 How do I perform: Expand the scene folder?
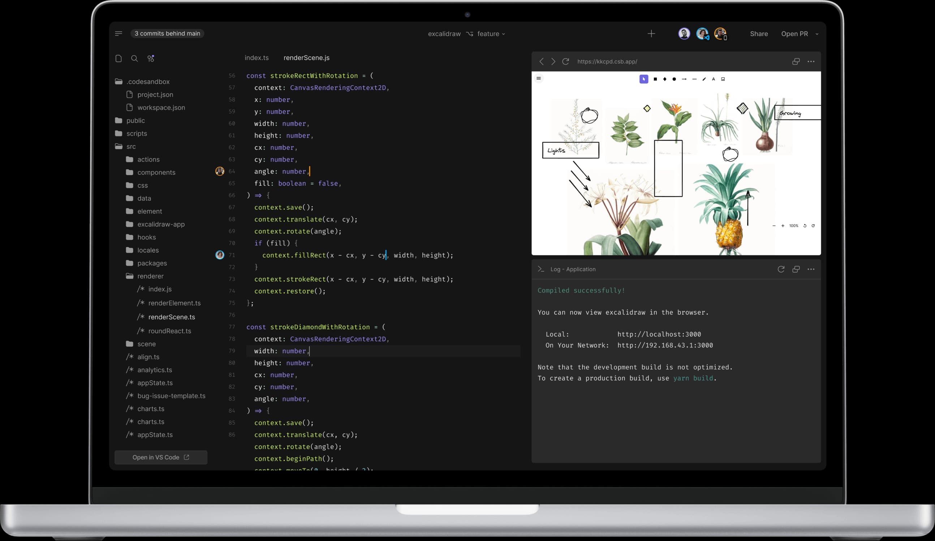pos(141,344)
